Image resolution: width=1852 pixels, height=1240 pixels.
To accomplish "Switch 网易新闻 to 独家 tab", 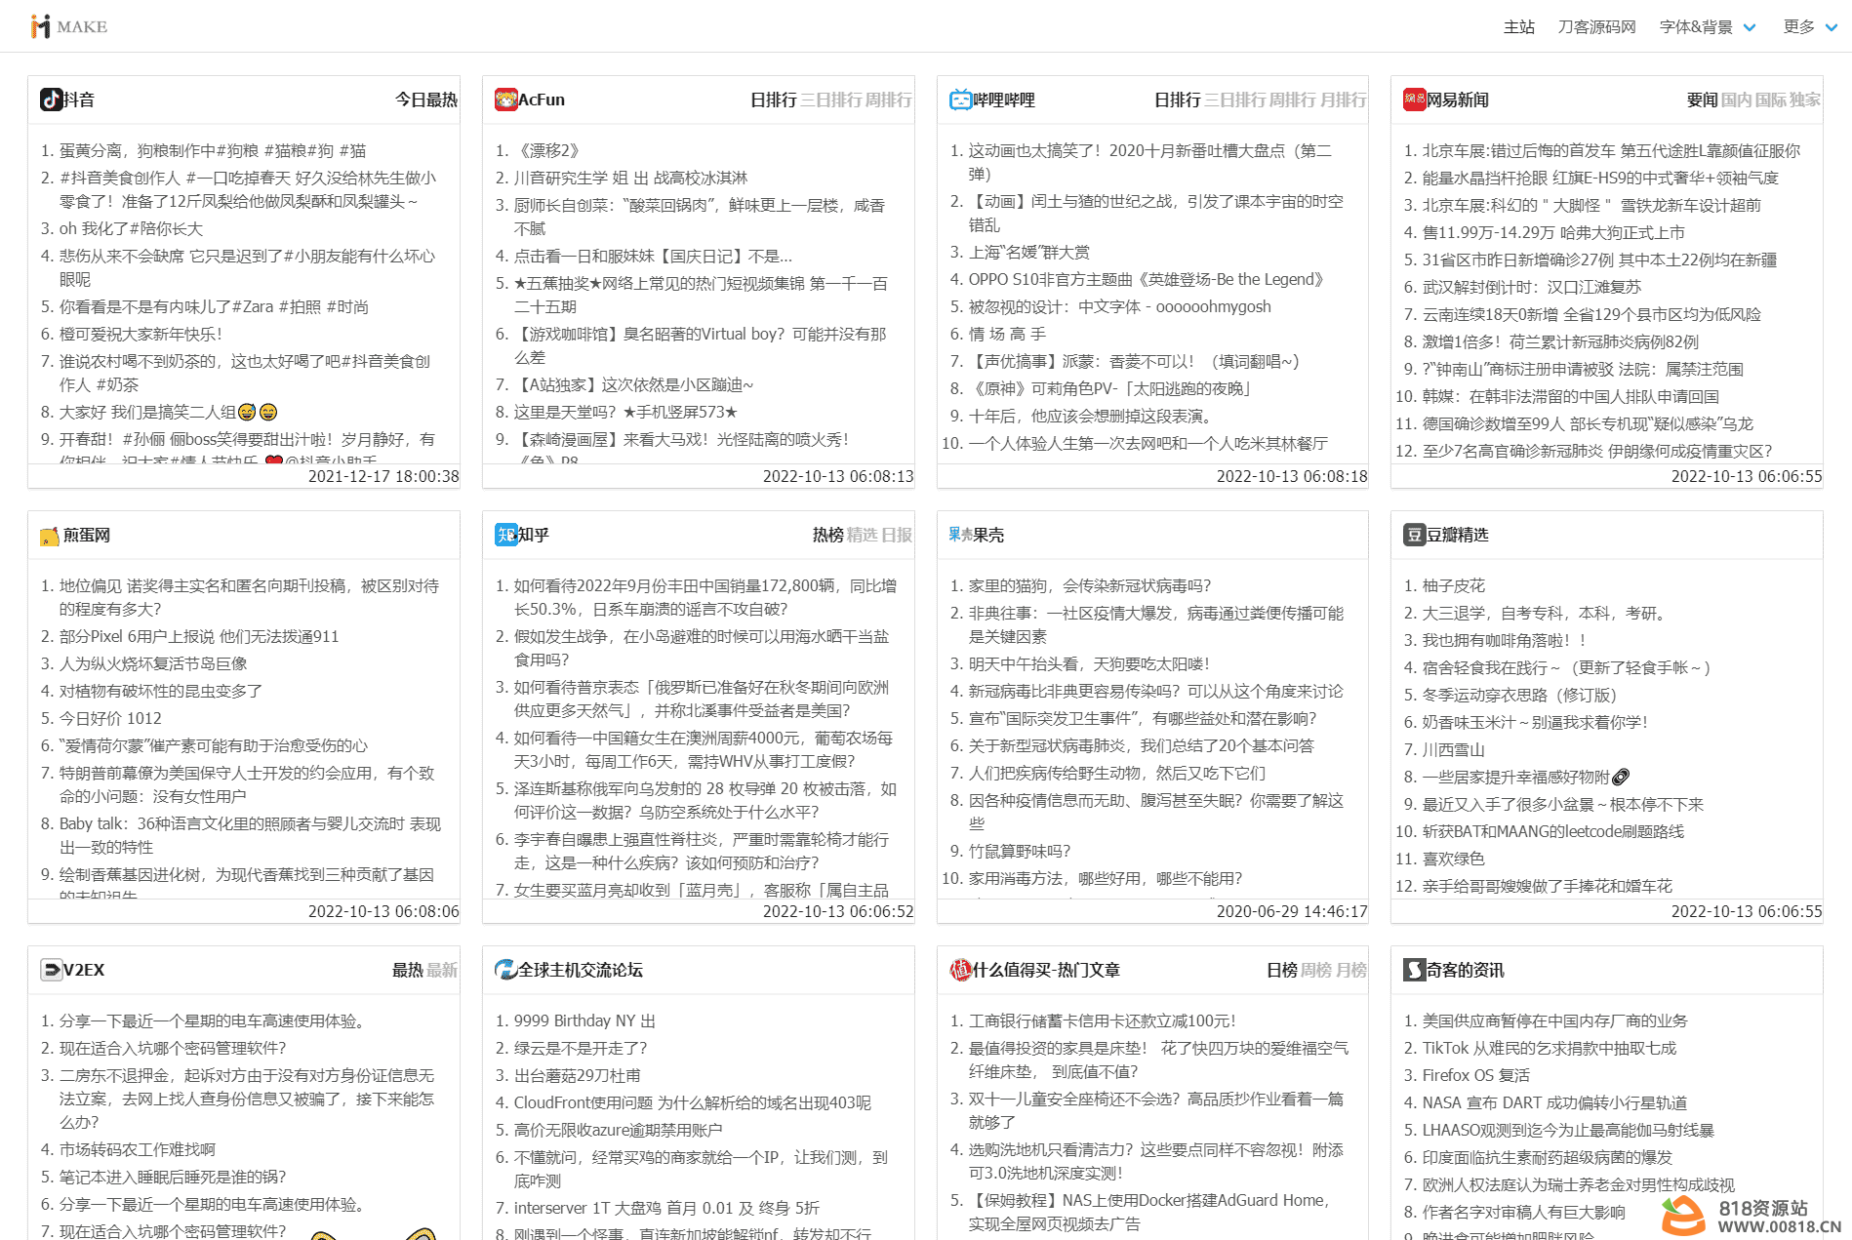I will click(x=1805, y=100).
